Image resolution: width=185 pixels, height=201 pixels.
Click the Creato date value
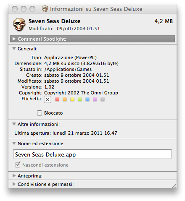[77, 75]
